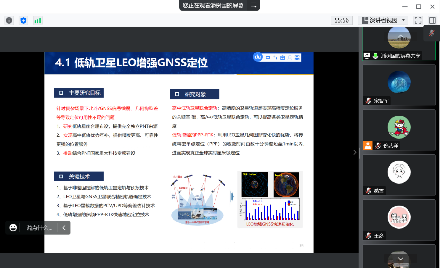The height and width of the screenshot is (268, 440).
Task: Open the meeting info icon
Action: coord(9,20)
